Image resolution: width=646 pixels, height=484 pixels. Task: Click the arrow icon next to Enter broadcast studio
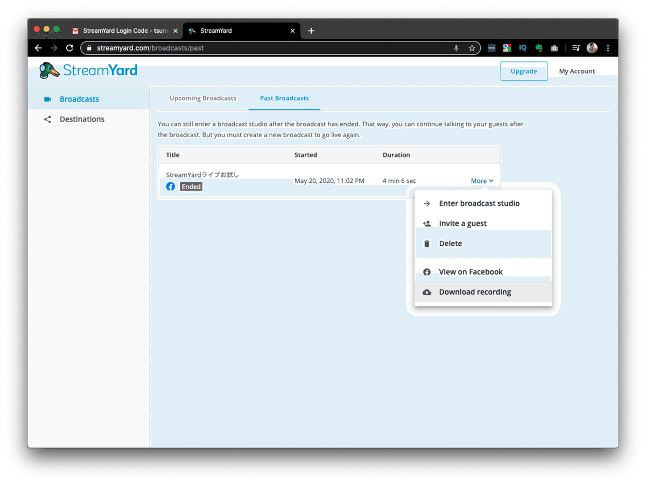(427, 204)
